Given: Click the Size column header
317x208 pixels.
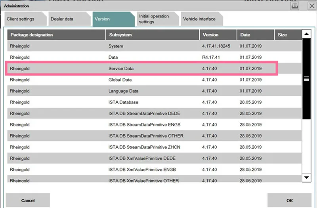Looking at the screenshot, I should [x=288, y=35].
